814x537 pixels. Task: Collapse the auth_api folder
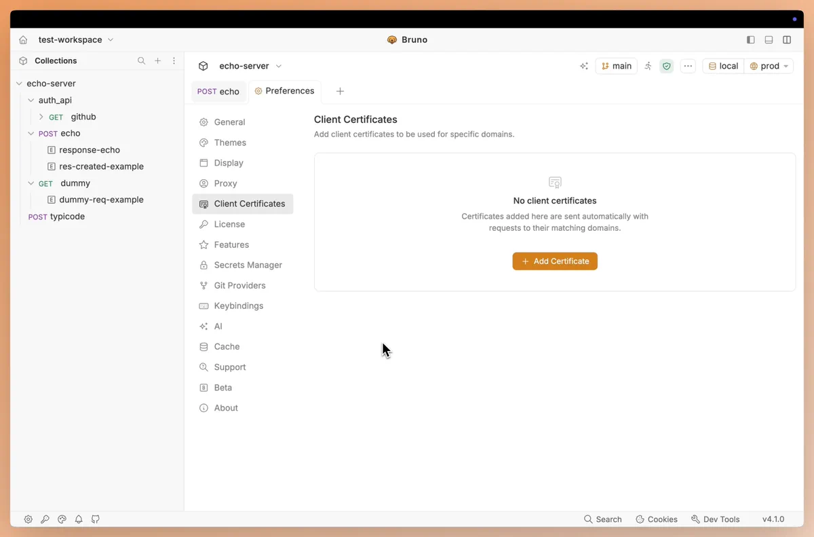[x=31, y=100]
